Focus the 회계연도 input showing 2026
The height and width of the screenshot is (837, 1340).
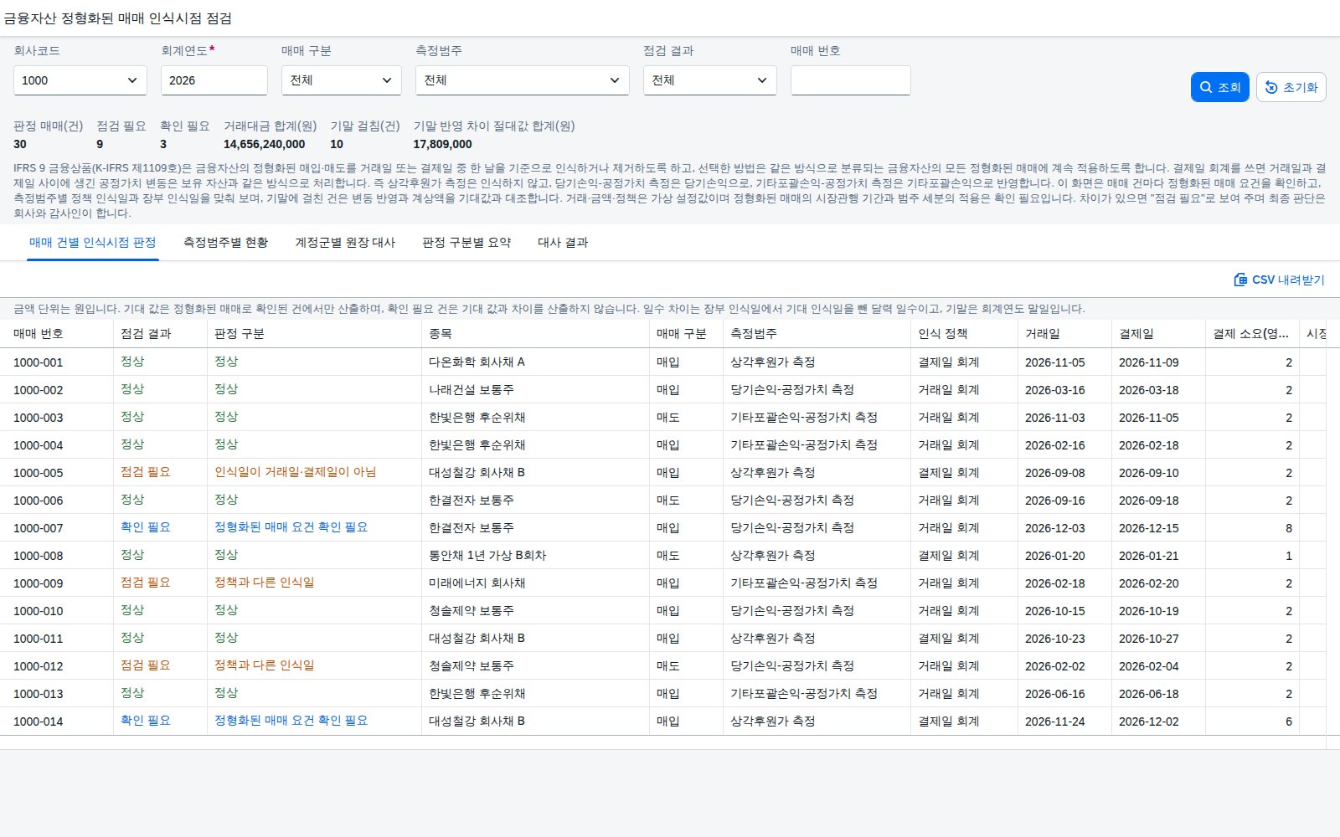[214, 80]
